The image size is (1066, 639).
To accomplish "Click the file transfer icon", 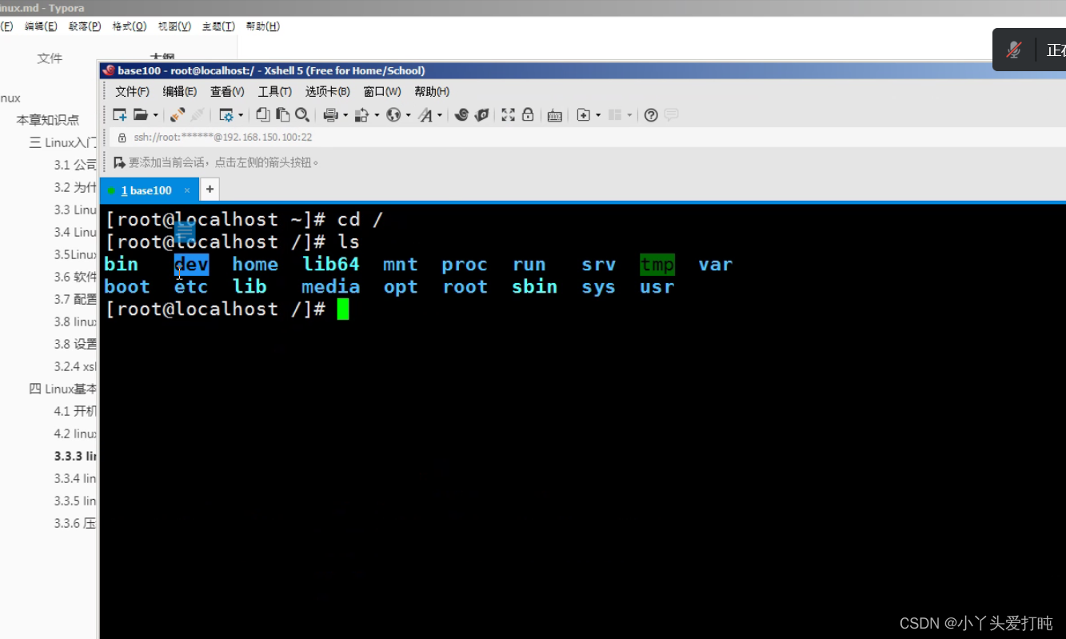I will pos(361,115).
